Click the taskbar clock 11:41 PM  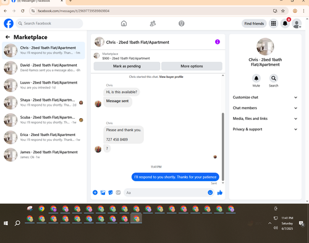click(x=287, y=218)
